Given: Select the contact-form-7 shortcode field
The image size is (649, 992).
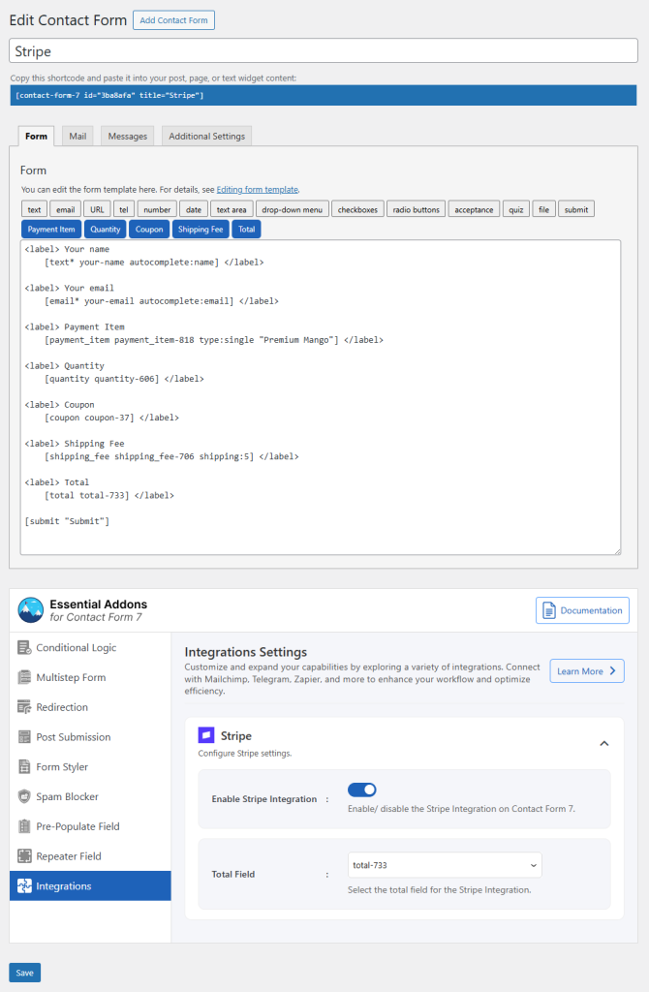Looking at the screenshot, I should pyautogui.click(x=324, y=95).
